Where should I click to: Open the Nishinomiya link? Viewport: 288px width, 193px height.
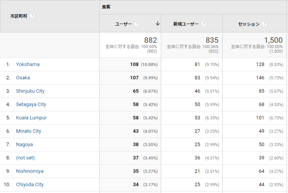30,171
